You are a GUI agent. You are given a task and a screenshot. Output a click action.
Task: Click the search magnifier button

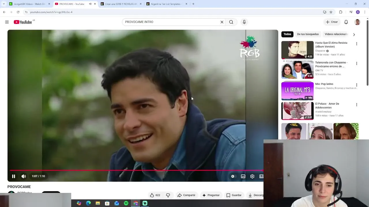pyautogui.click(x=231, y=22)
